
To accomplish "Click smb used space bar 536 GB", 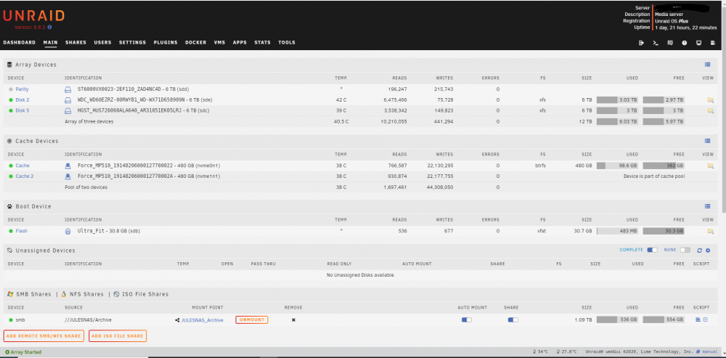I will 617,320.
